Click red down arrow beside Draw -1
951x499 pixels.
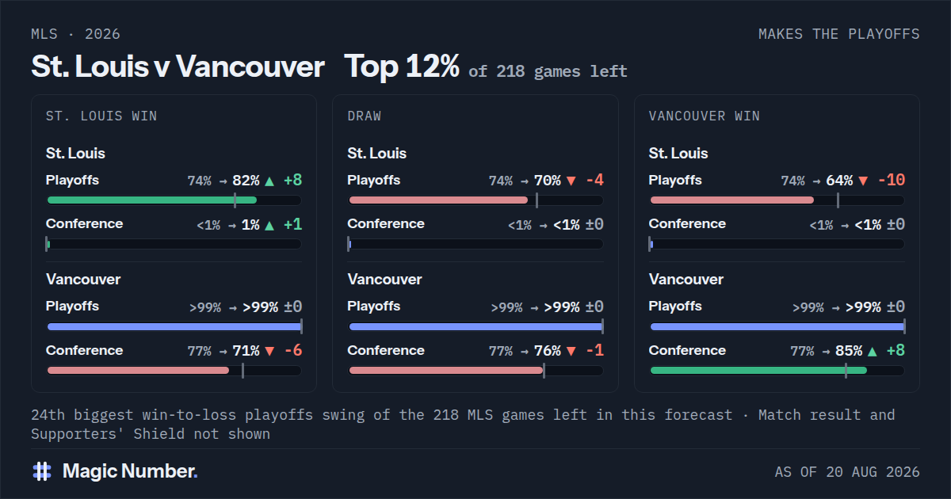tap(571, 352)
